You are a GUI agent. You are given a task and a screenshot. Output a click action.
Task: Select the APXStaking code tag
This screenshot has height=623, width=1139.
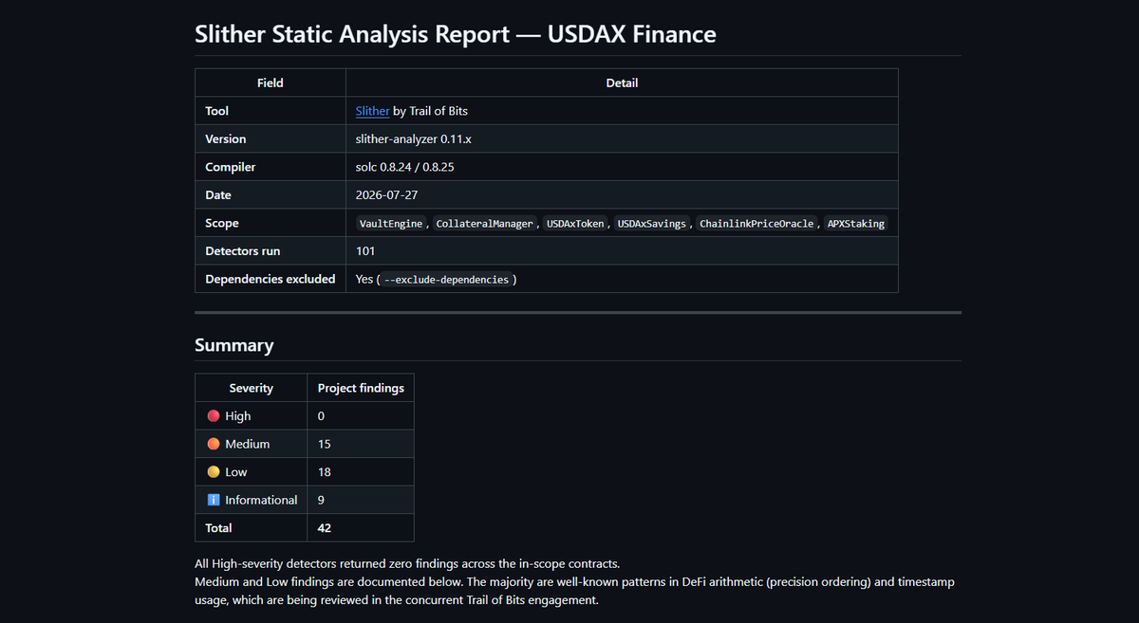point(856,224)
